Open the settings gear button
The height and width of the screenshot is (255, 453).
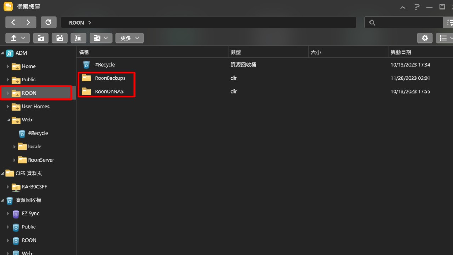[425, 38]
